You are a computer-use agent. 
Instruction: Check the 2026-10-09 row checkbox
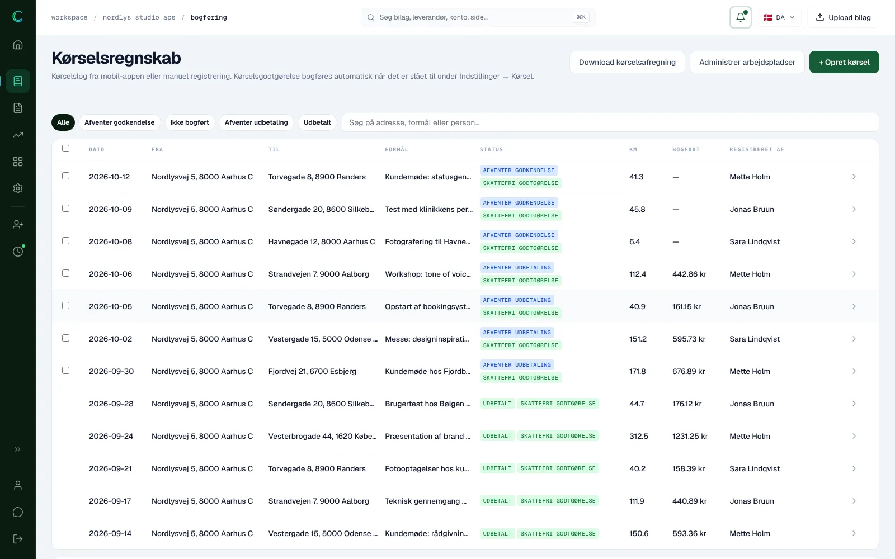pos(66,209)
